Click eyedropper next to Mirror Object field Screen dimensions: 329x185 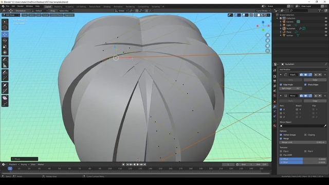coord(325,126)
